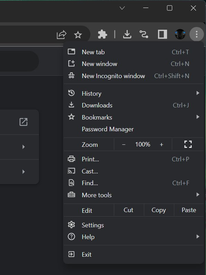Open Password Manager
Image resolution: width=206 pixels, height=275 pixels.
[133, 129]
